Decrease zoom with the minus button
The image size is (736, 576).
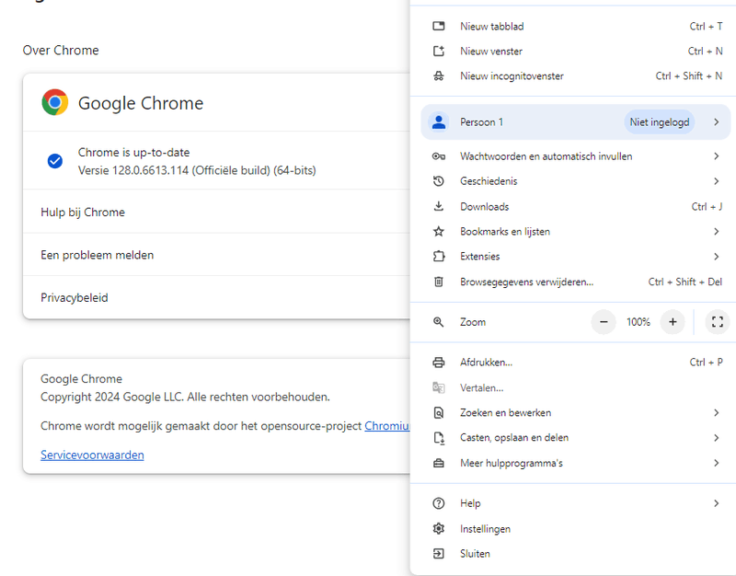(x=604, y=322)
